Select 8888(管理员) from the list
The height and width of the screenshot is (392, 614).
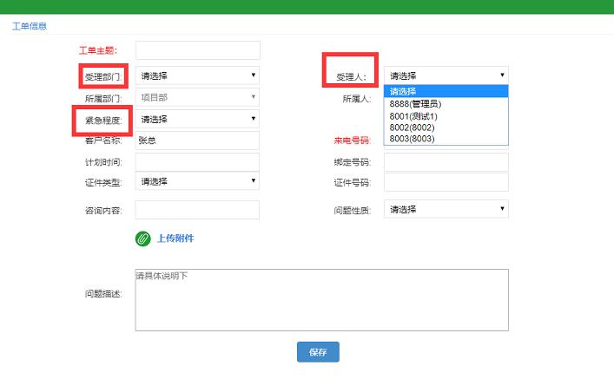[415, 104]
